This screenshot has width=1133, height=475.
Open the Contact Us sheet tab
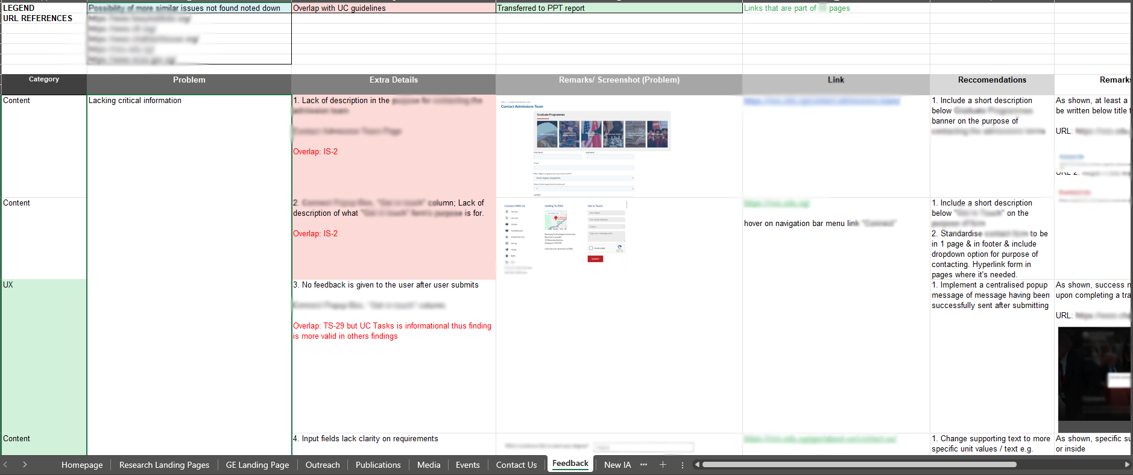[x=516, y=465]
